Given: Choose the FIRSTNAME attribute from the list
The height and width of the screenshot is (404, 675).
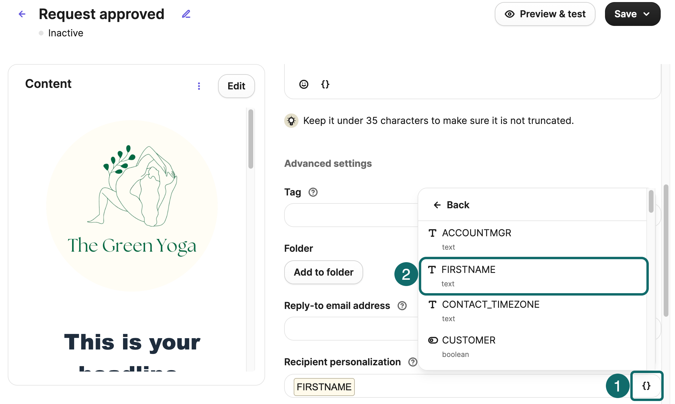Looking at the screenshot, I should coord(468,270).
